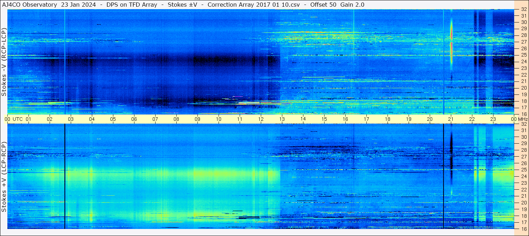529x236 pixels.
Task: Select hour 14 on the UTC time axis
Action: (303, 119)
